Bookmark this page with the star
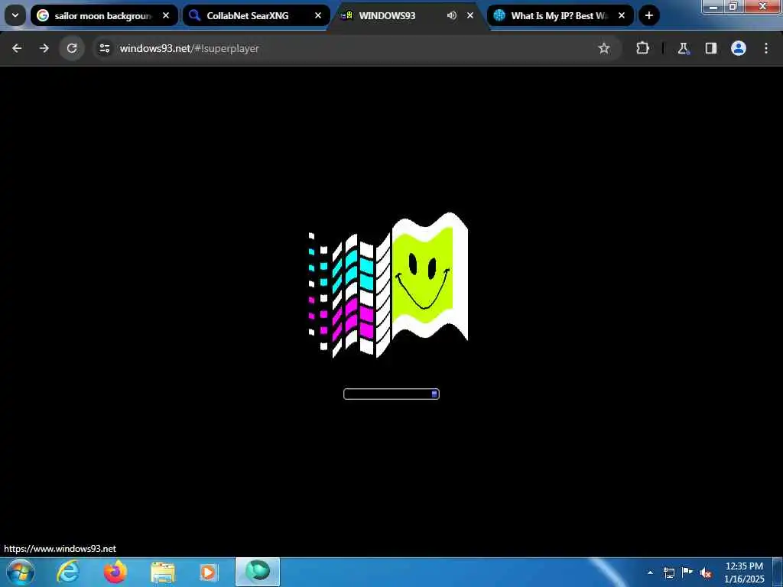This screenshot has width=783, height=587. point(604,48)
